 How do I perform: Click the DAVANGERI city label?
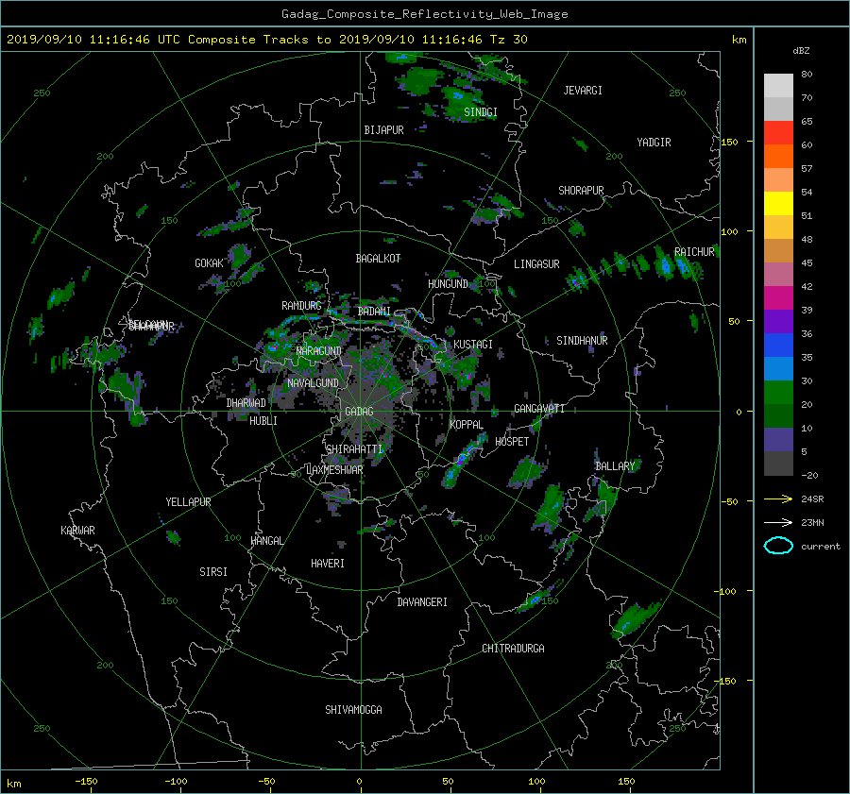pos(422,602)
